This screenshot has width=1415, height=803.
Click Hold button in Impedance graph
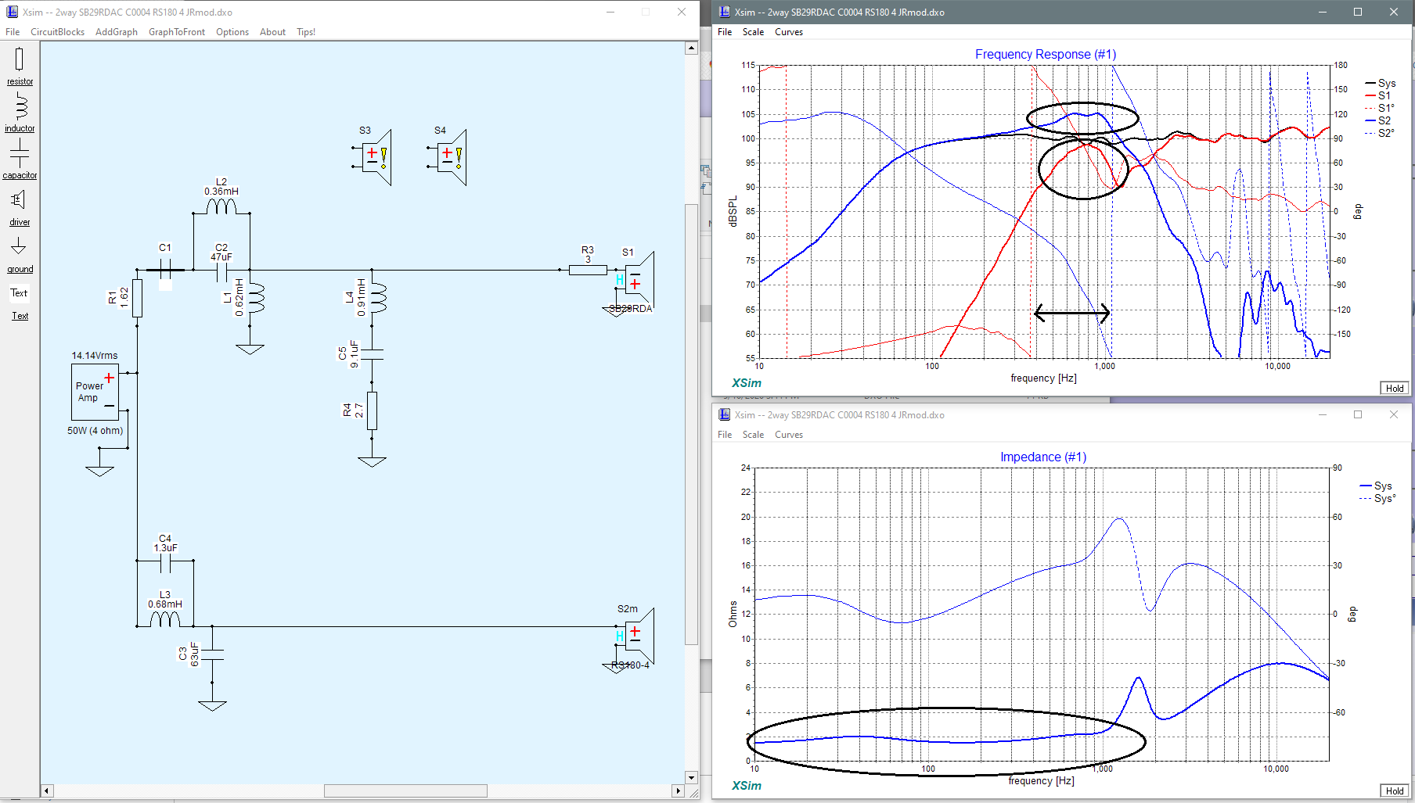[x=1395, y=790]
